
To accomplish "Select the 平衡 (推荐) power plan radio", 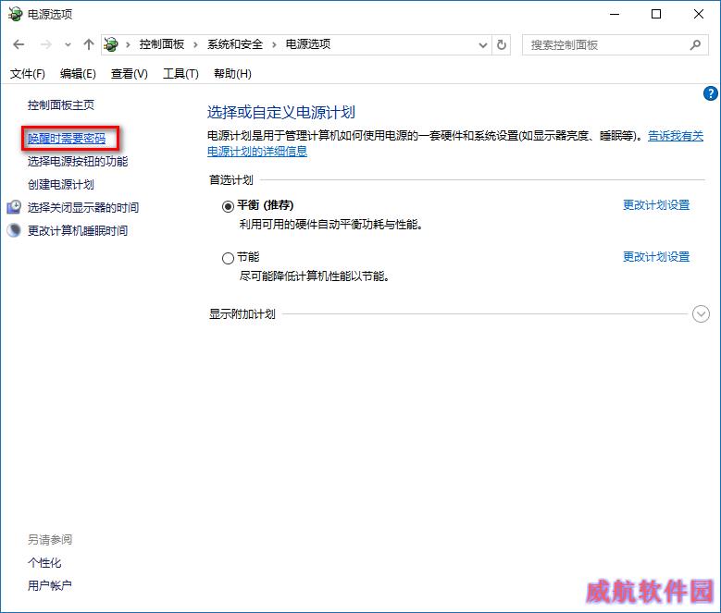I will click(x=228, y=206).
